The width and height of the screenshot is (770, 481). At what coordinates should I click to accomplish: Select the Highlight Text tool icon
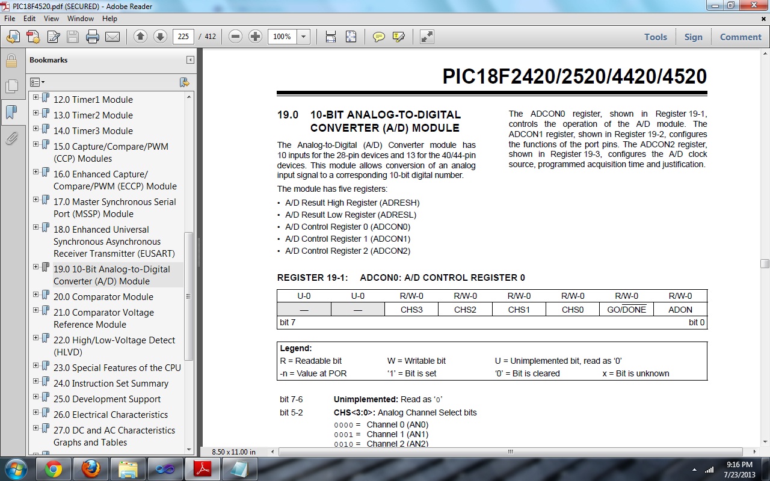(x=398, y=37)
